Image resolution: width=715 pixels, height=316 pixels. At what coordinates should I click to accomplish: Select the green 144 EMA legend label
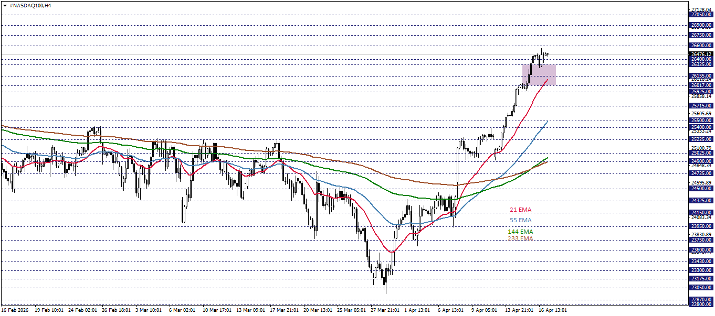[520, 231]
